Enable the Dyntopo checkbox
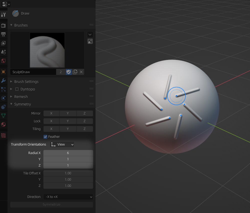 coord(17,89)
